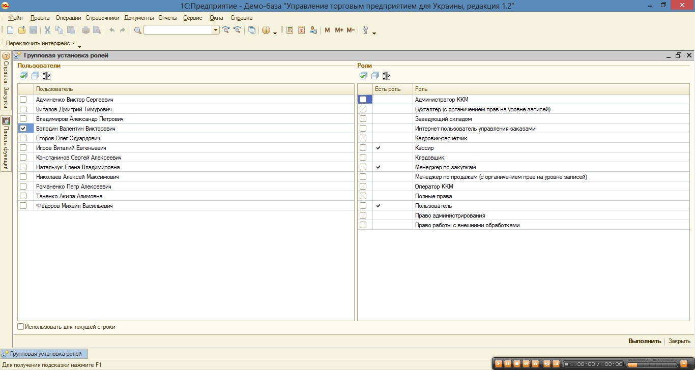Click the Copy icon in main toolbar
Image resolution: width=695 pixels, height=370 pixels.
(x=59, y=30)
